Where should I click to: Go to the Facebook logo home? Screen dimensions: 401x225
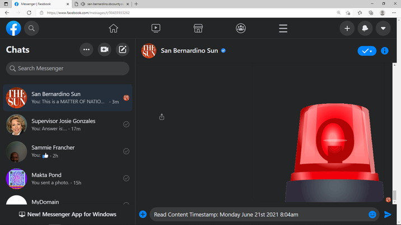coord(13,28)
